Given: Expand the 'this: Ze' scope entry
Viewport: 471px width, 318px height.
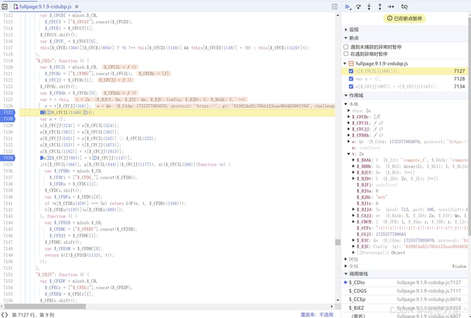Looking at the screenshot, I should tap(349, 111).
